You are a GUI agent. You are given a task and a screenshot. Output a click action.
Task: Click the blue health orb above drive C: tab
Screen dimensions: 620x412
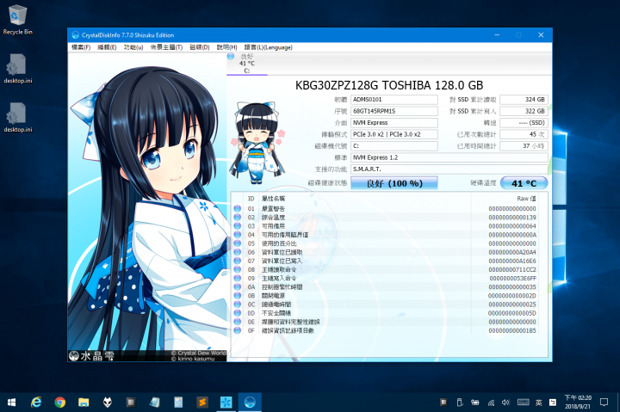(231, 57)
